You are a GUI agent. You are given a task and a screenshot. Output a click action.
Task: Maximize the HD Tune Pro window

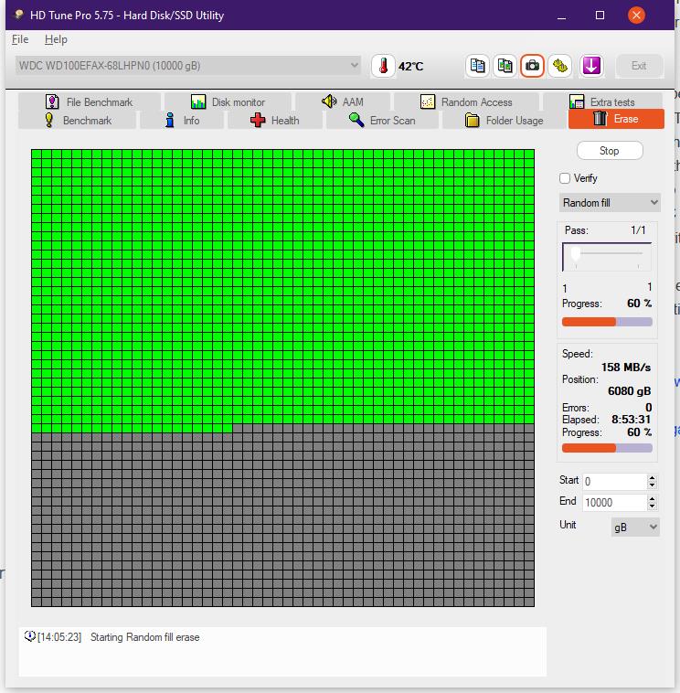point(600,16)
